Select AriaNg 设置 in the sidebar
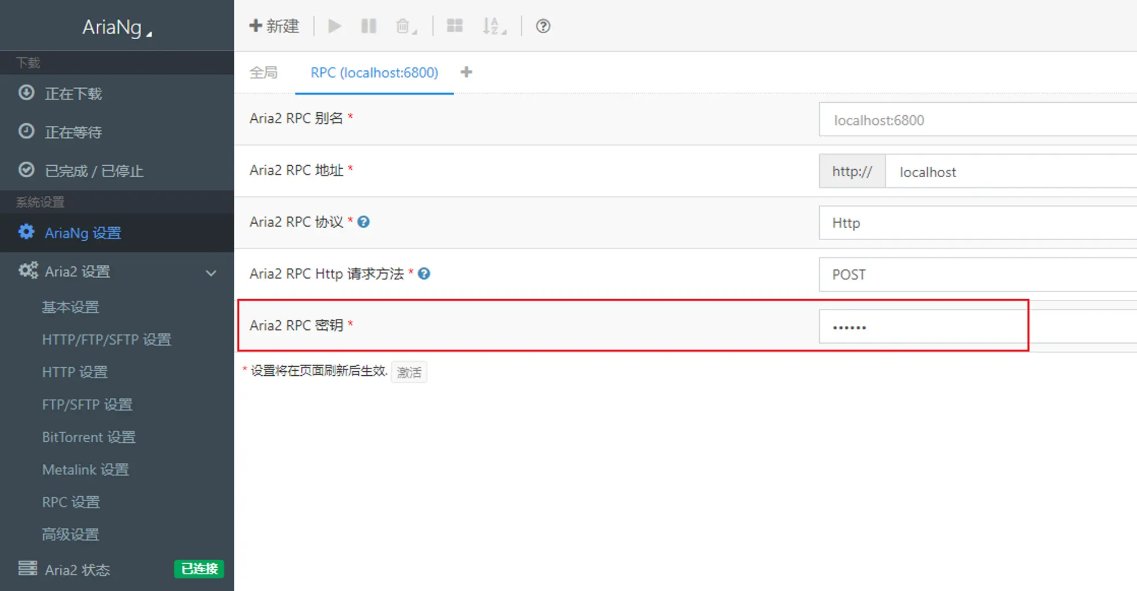 (x=117, y=233)
